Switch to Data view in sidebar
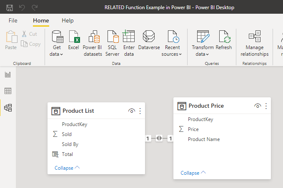Viewport: 283px width, 188px height. pyautogui.click(x=8, y=91)
